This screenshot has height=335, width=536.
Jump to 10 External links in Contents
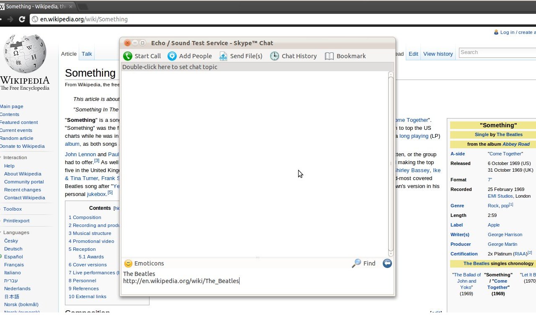(x=88, y=296)
